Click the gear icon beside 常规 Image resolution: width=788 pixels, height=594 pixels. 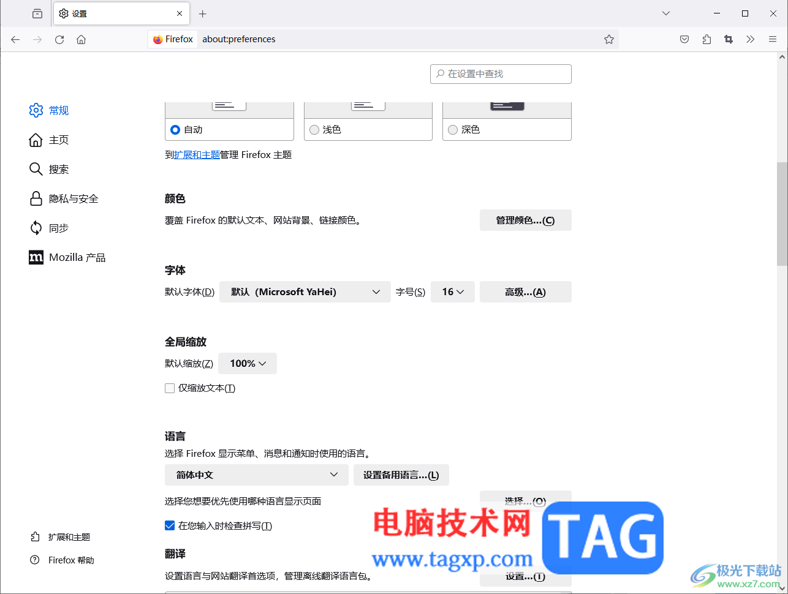click(36, 110)
